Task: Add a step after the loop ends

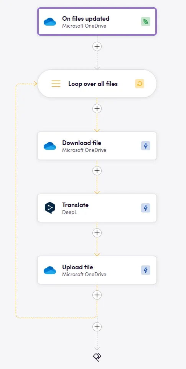Action: 97,327
